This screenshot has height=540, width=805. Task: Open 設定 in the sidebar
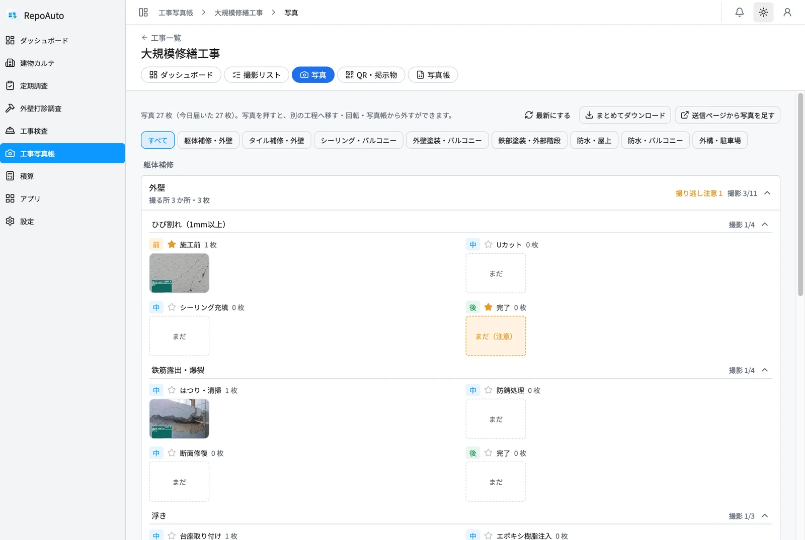(x=62, y=221)
